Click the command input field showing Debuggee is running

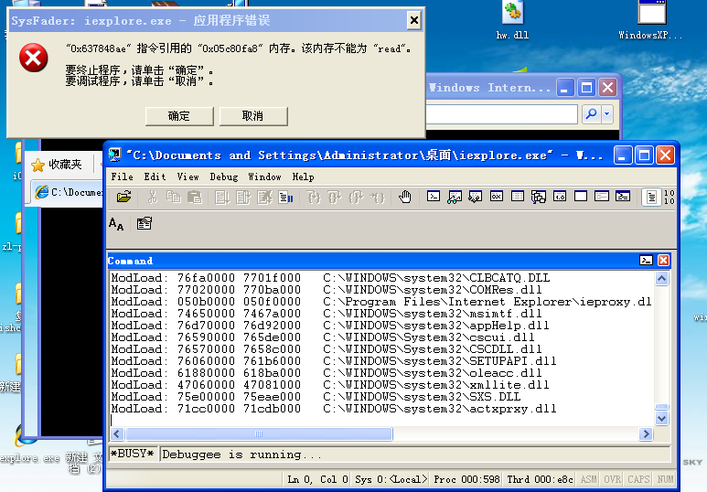[415, 455]
